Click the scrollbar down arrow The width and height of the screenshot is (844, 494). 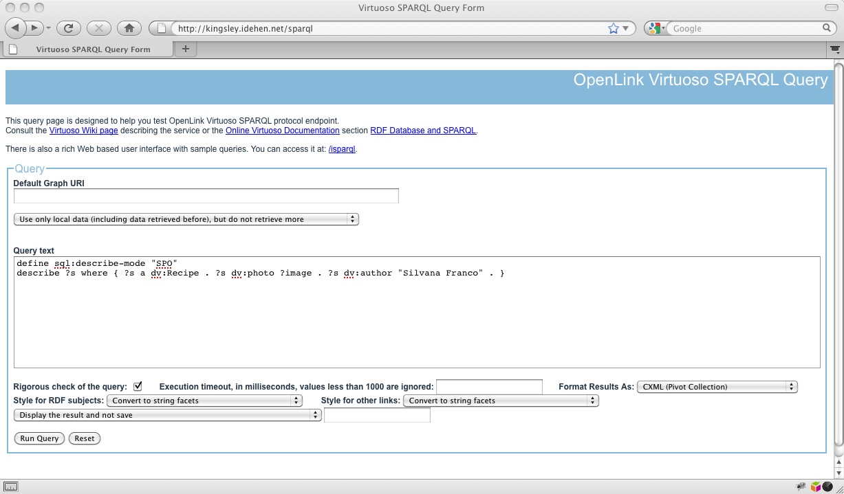click(838, 472)
